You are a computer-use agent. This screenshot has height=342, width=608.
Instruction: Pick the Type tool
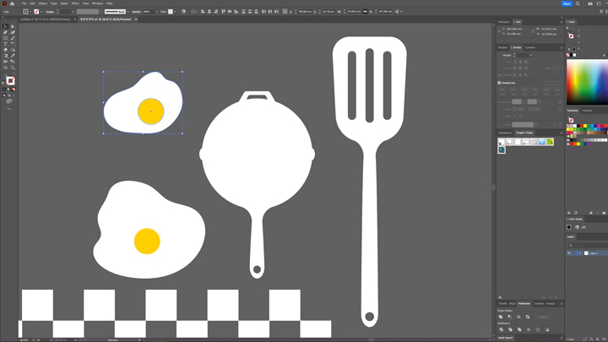5,44
